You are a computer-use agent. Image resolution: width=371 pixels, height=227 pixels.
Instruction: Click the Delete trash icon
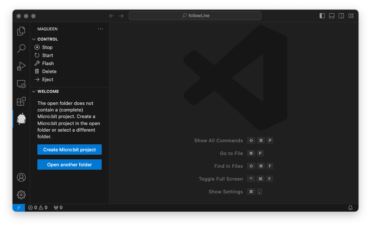click(37, 71)
